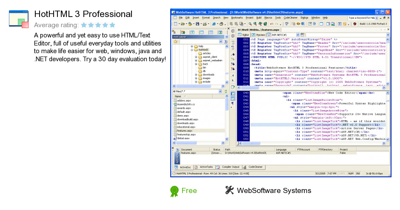Switch to the Preview tab
Image resolution: width=400 pixels, height=210 pixels.
[258, 35]
